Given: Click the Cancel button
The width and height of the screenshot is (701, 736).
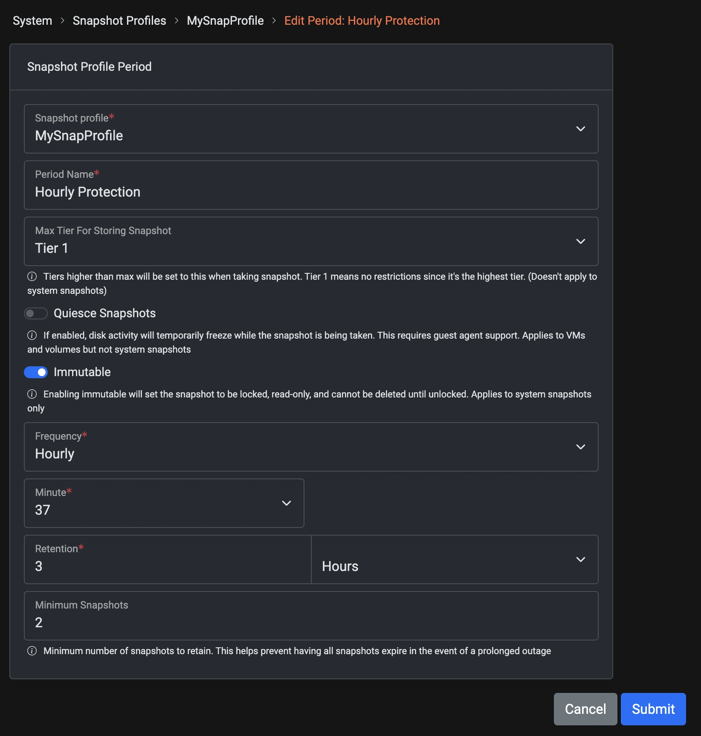Looking at the screenshot, I should pyautogui.click(x=585, y=709).
